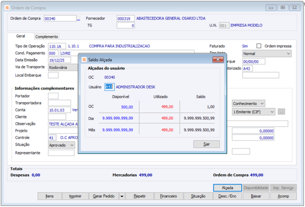Click the Itens button
305x207 pixels.
click(50, 196)
